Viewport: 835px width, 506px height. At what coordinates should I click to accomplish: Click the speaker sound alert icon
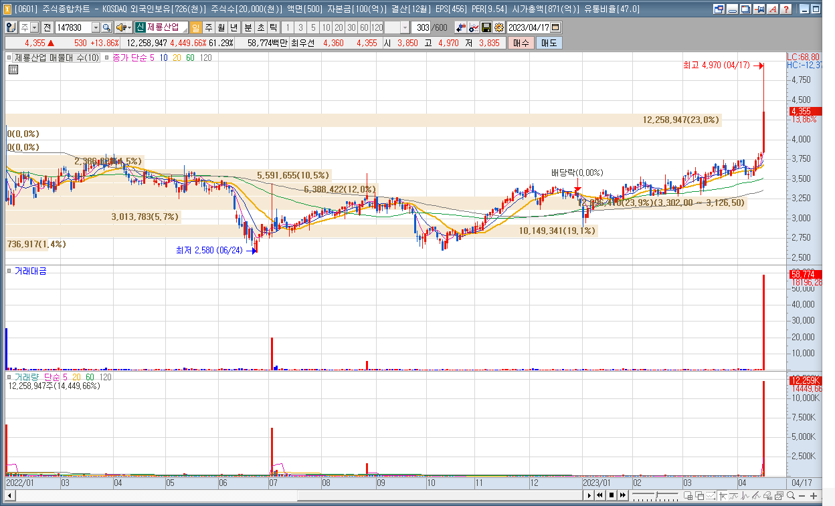tap(121, 27)
